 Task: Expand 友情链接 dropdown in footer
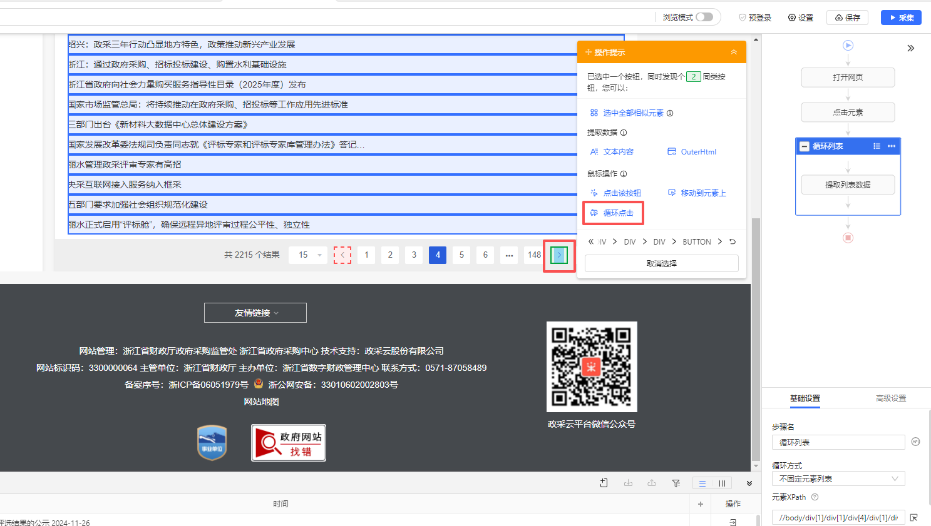pyautogui.click(x=255, y=313)
